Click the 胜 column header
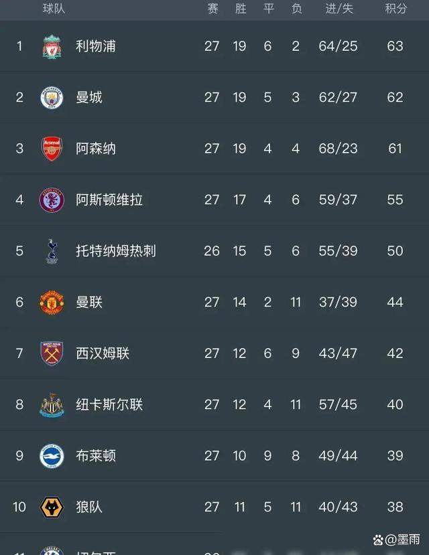429x555 pixels. [x=241, y=9]
